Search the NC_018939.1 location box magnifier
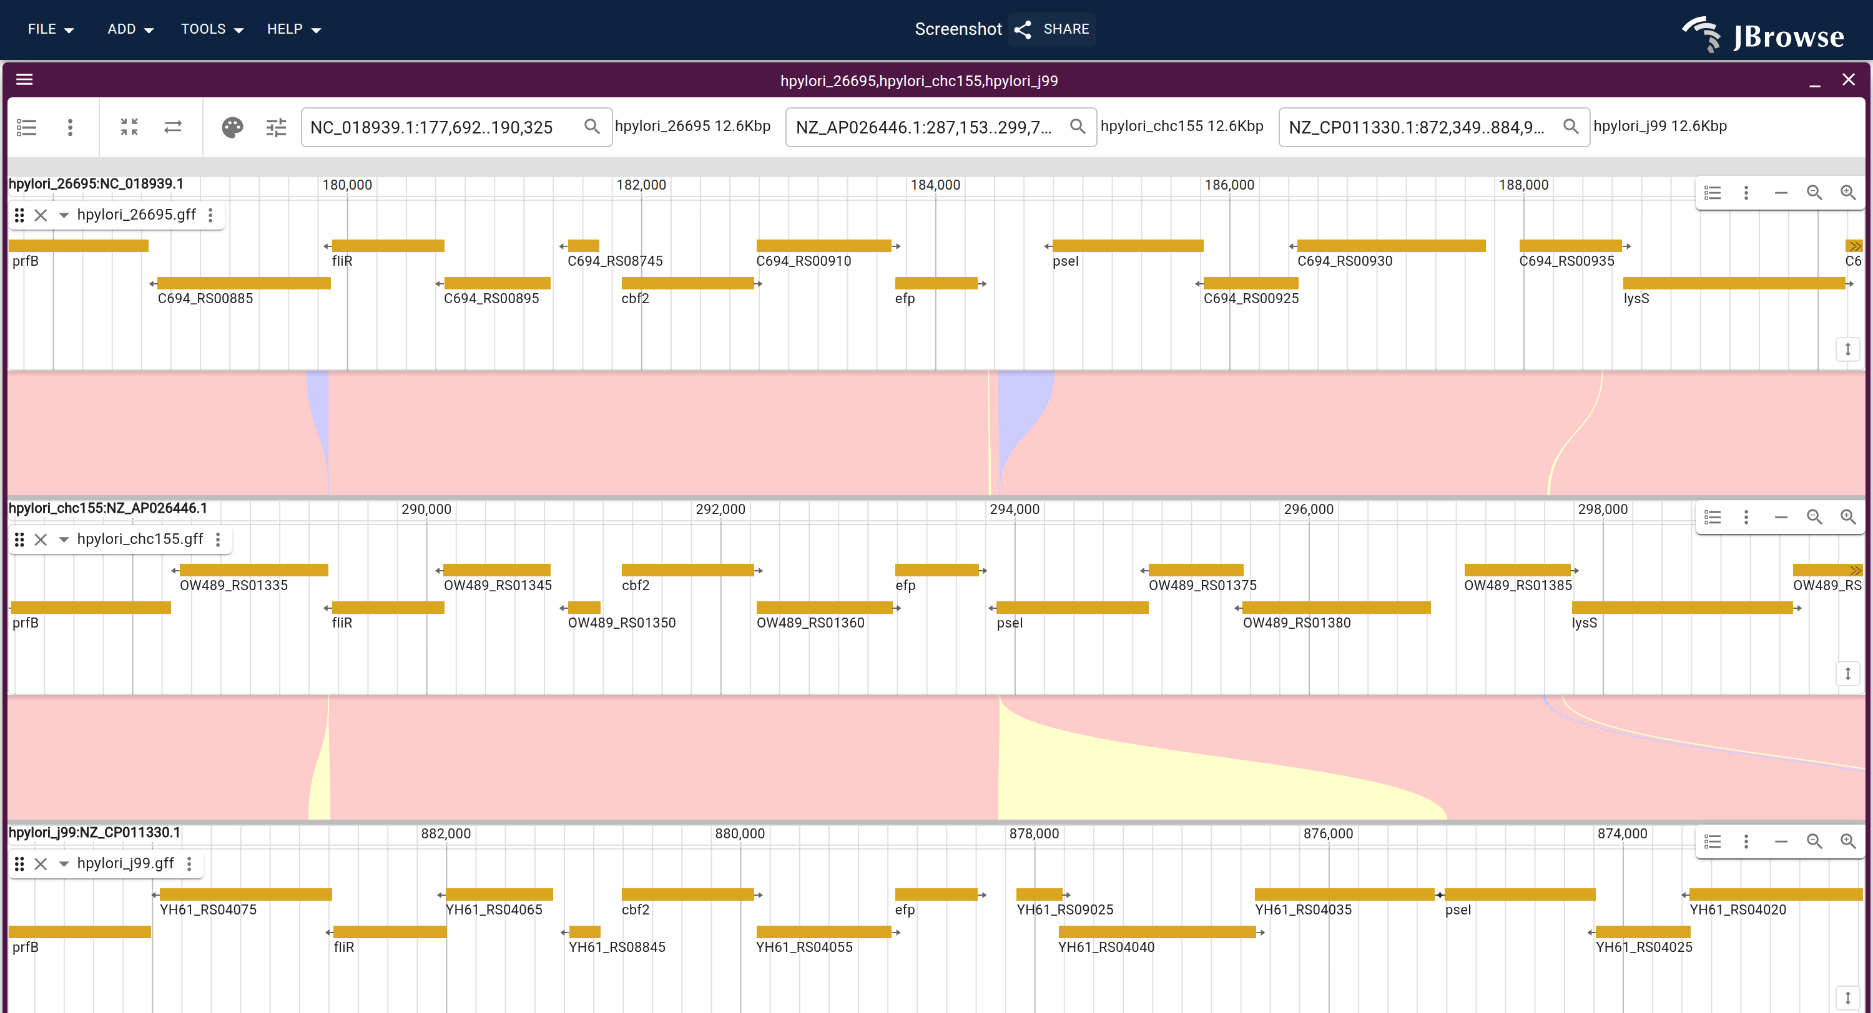Viewport: 1873px width, 1013px height. point(592,127)
